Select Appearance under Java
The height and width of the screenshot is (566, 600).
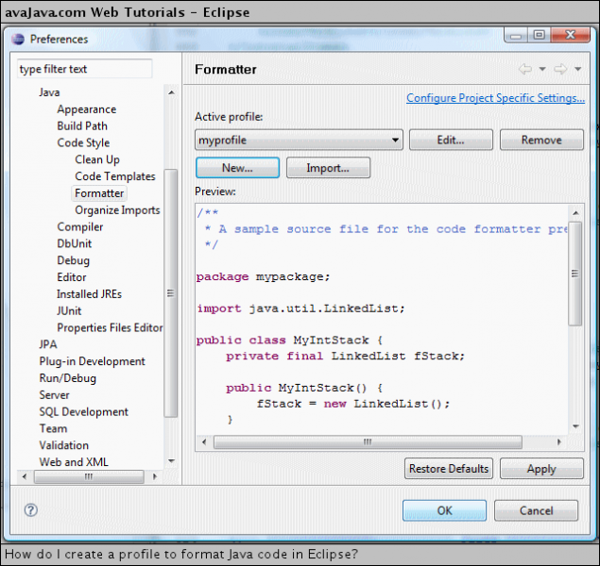[87, 109]
